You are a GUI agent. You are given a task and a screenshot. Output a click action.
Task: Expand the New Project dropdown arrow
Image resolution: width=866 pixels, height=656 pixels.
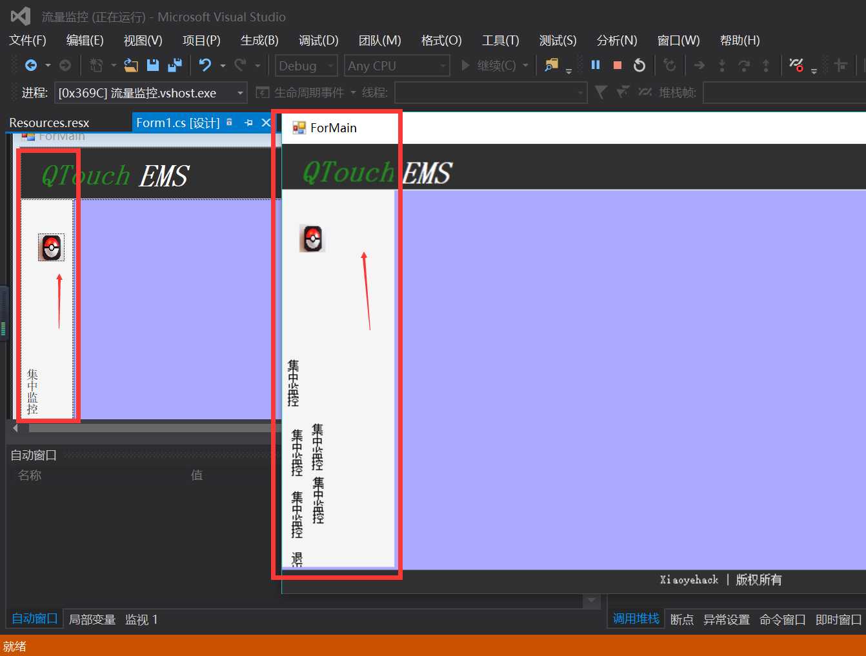[x=114, y=65]
